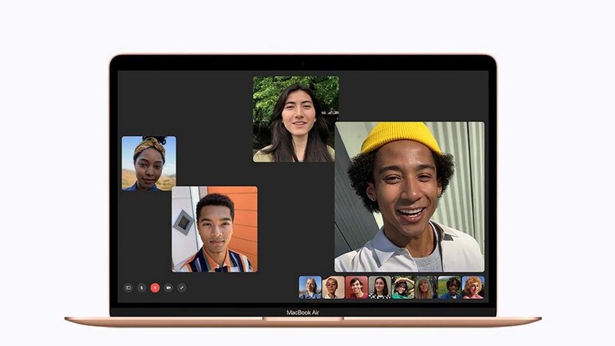Select the woman wearing yellow headwrap

[x=149, y=163]
